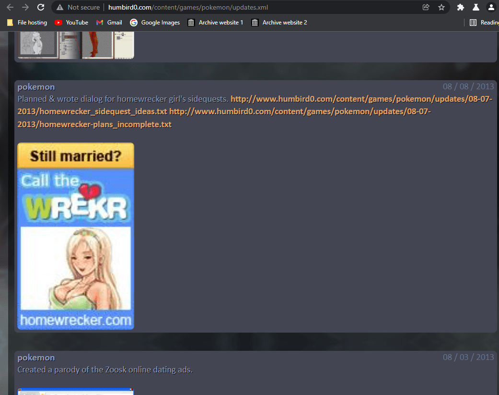Viewport: 499px width, 395px height.
Task: Reload the current page
Action: pos(41,7)
